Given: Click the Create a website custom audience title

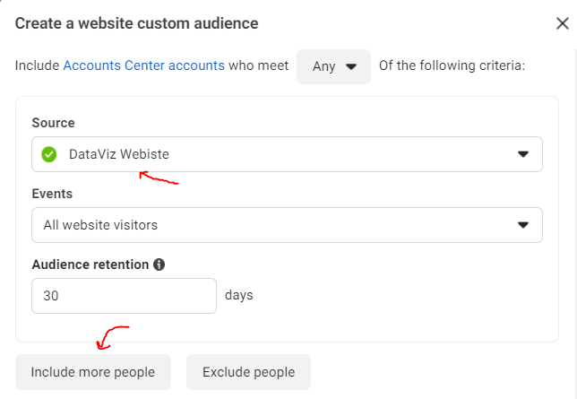Looking at the screenshot, I should [x=138, y=22].
